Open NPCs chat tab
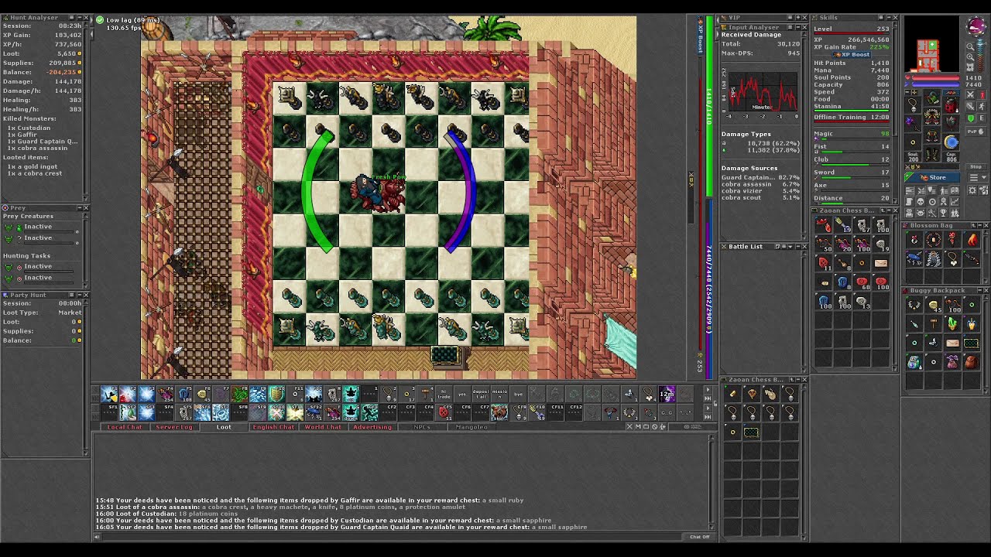The height and width of the screenshot is (557, 991). (422, 427)
